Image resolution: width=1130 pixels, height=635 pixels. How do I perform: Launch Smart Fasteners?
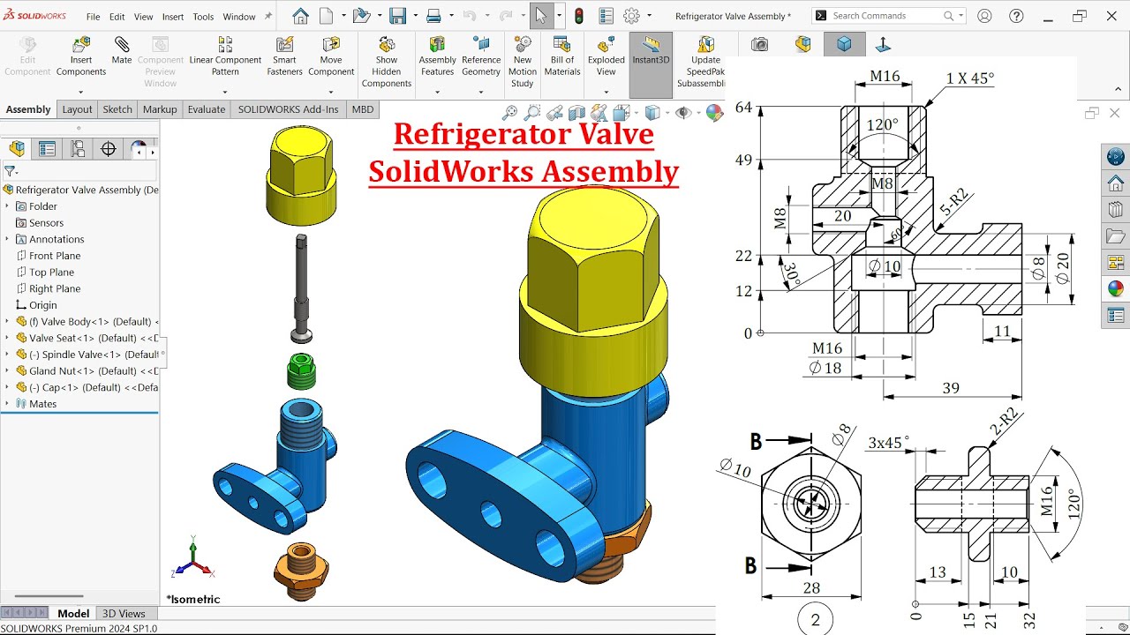[284, 56]
